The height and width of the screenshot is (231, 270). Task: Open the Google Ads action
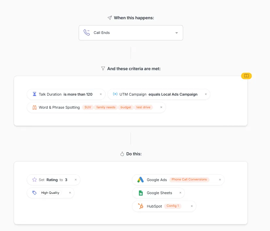pyautogui.click(x=178, y=180)
